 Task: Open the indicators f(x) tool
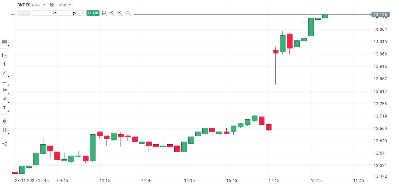click(x=5, y=55)
